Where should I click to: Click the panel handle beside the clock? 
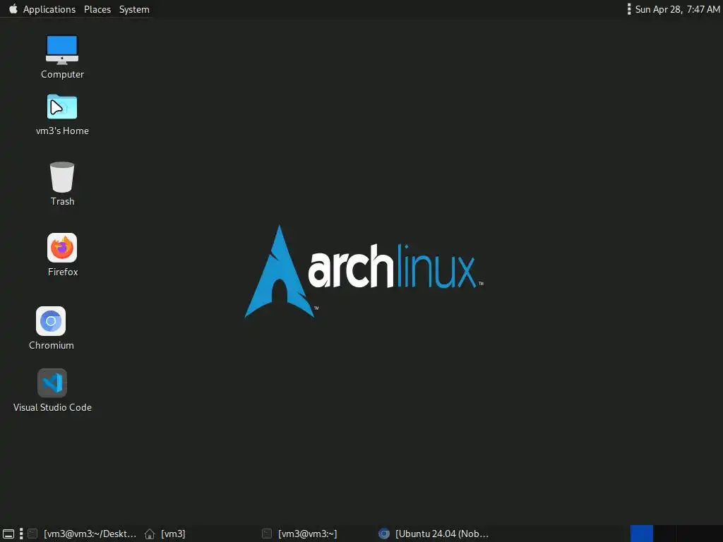click(629, 9)
